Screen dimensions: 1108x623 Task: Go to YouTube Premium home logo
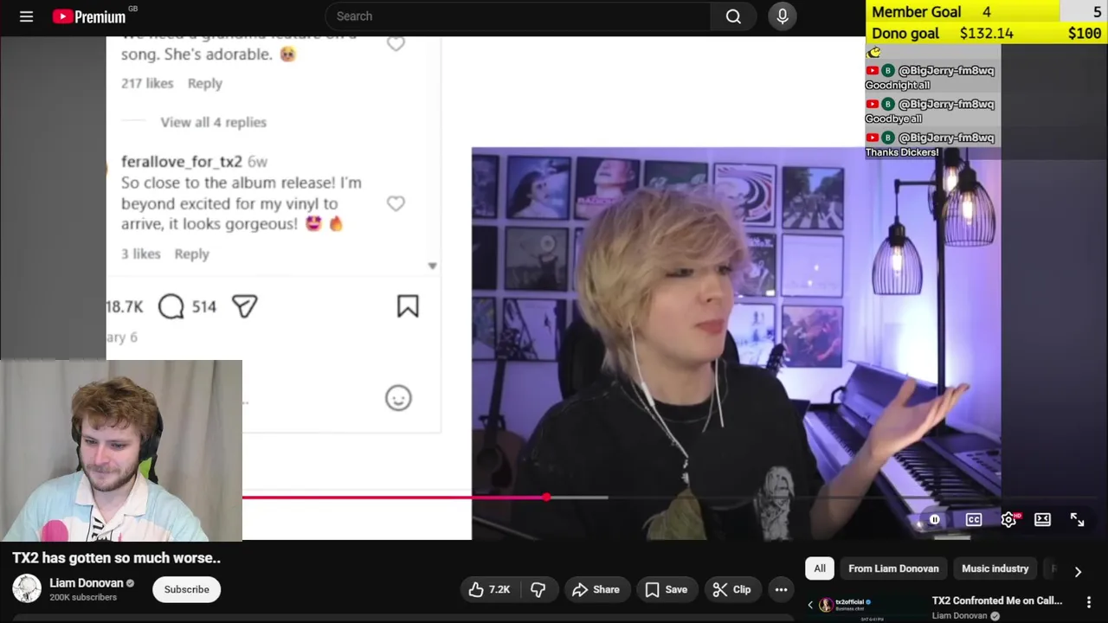(89, 16)
